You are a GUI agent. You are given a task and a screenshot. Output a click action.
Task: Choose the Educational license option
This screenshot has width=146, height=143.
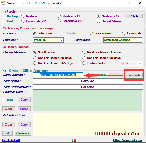(91, 33)
